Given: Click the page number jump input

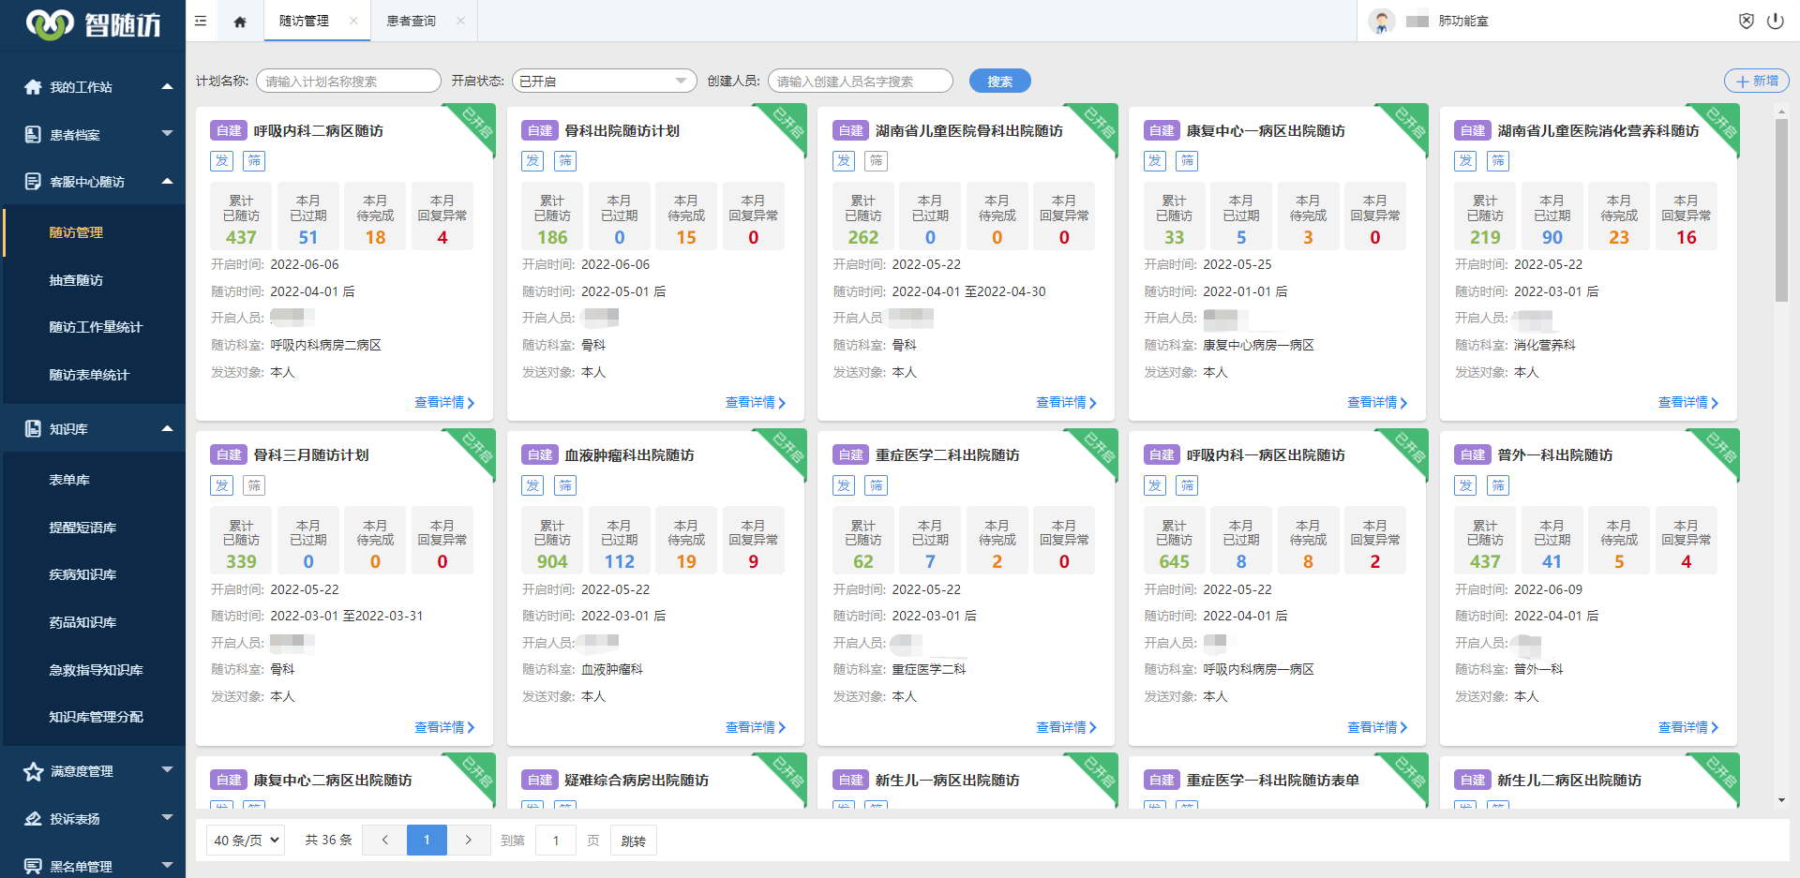Looking at the screenshot, I should point(556,841).
